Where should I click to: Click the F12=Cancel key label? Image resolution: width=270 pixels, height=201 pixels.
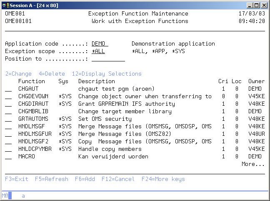[x=118, y=179]
